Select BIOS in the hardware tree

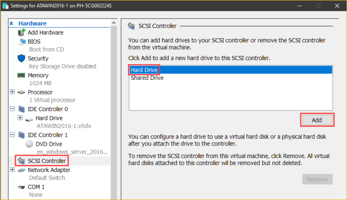coord(34,42)
